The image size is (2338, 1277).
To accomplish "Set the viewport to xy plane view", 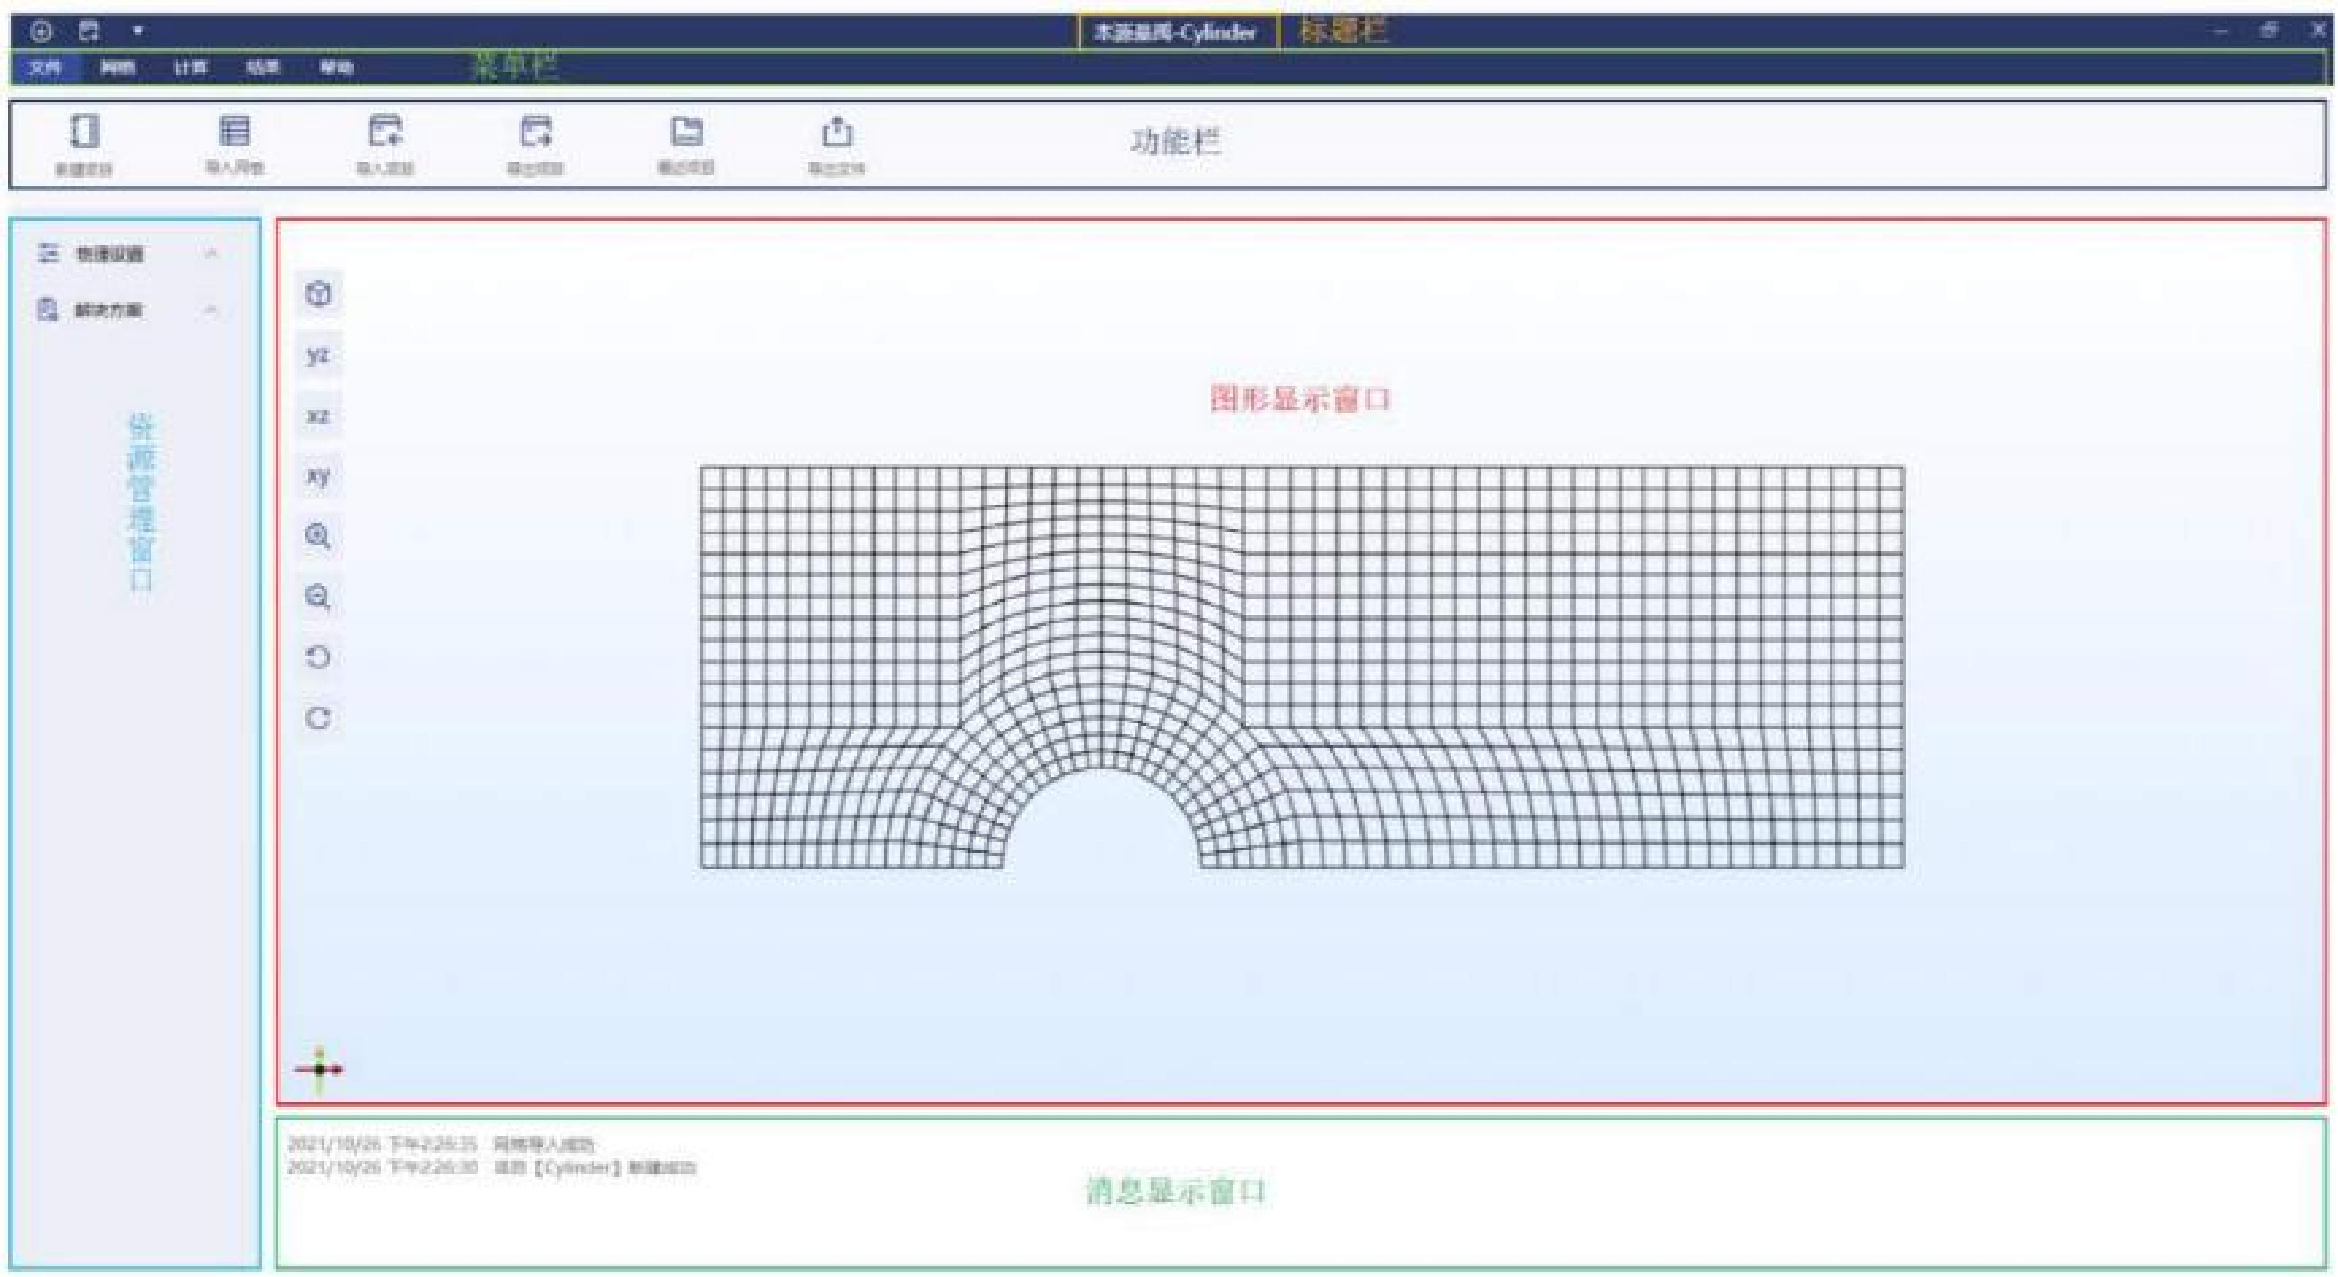I will click(x=319, y=475).
